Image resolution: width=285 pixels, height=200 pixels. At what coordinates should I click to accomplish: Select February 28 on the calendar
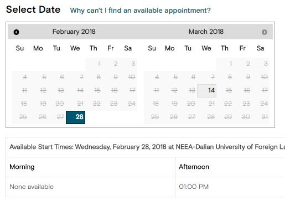[x=75, y=117]
